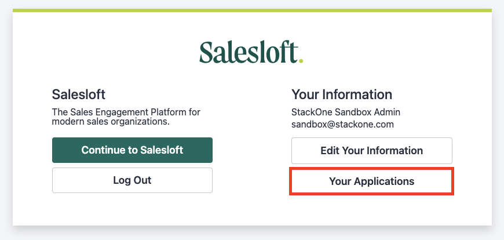Click the "Your Information" heading

342,95
